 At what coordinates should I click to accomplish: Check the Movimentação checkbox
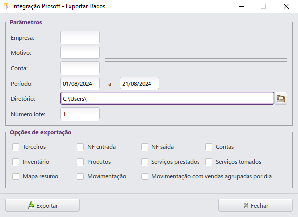(80, 176)
